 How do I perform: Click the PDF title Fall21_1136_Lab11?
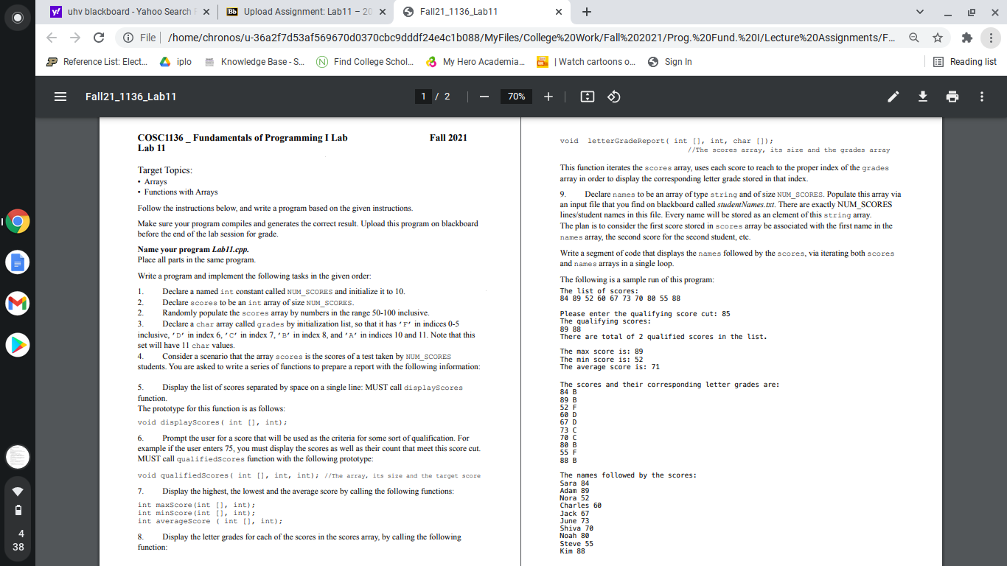pos(130,97)
